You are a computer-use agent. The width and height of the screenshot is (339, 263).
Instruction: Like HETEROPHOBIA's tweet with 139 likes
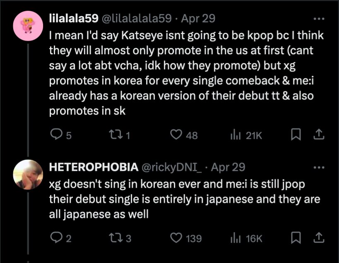click(x=177, y=238)
